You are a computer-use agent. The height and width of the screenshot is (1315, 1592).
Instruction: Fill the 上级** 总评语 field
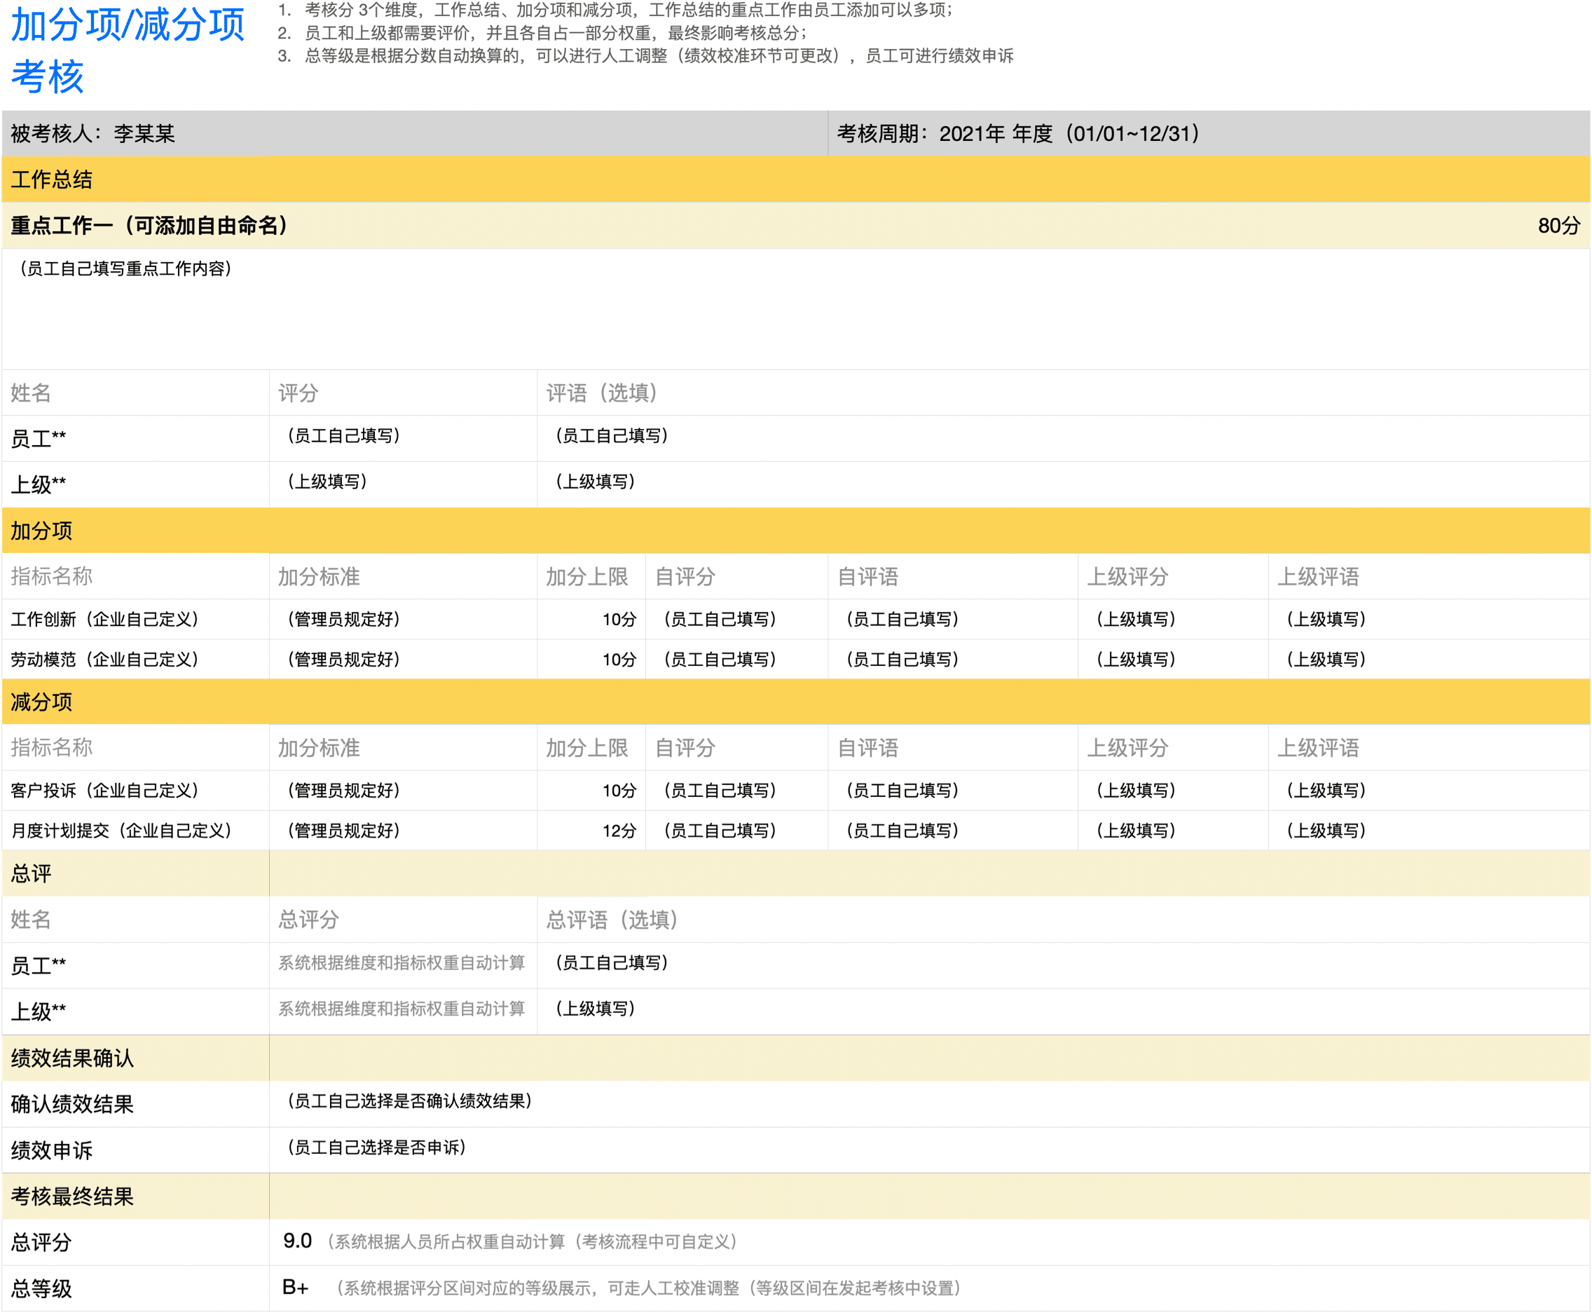[1064, 1012]
